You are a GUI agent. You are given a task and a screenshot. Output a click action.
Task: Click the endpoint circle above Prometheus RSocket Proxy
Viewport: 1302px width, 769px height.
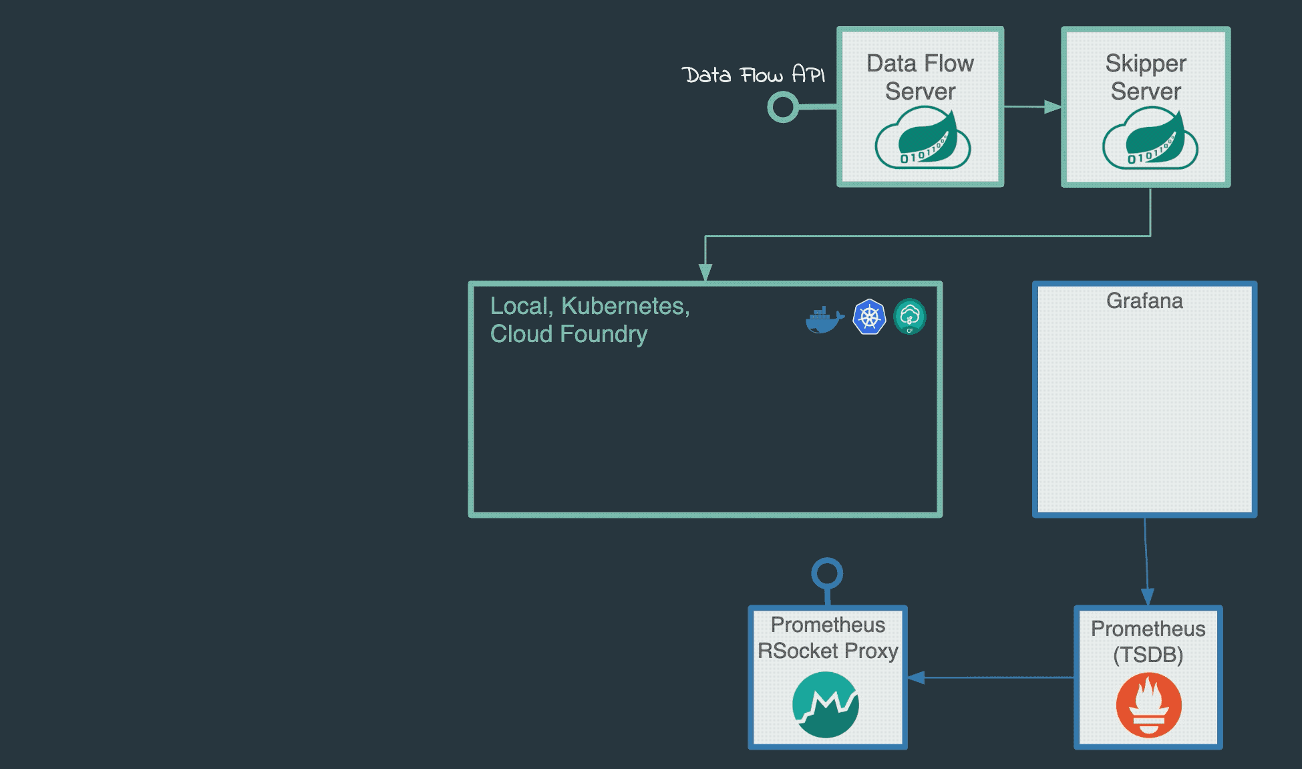coord(827,573)
